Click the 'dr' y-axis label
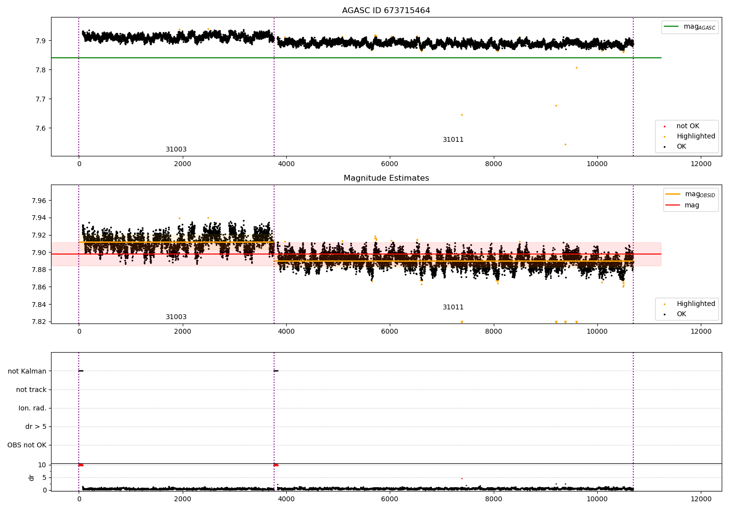Viewport: 729px width, 510px height. coord(32,477)
